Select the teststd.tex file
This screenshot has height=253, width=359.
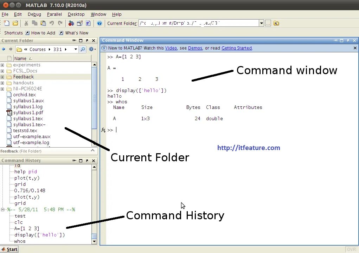pos(25,131)
